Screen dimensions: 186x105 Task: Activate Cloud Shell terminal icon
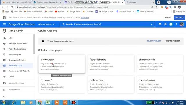tap(160, 24)
